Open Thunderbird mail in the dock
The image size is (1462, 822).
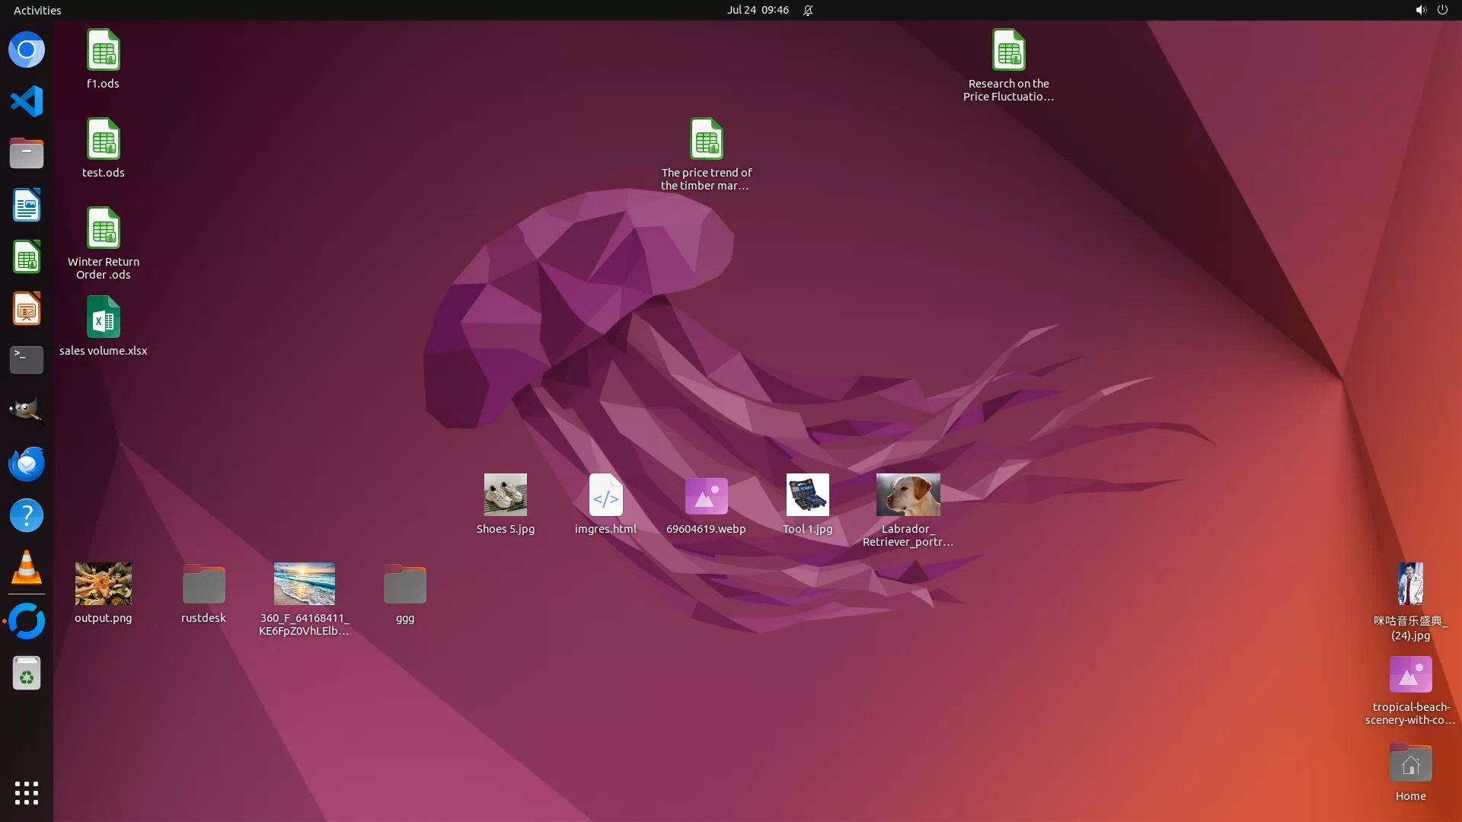pos(27,464)
